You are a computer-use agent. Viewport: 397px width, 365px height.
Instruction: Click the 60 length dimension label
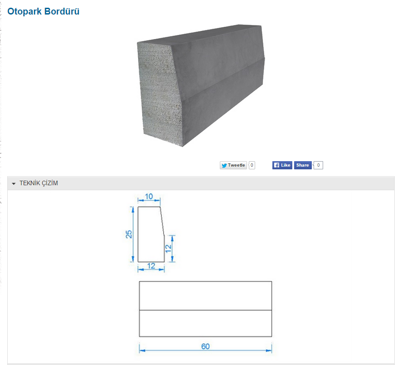[205, 346]
